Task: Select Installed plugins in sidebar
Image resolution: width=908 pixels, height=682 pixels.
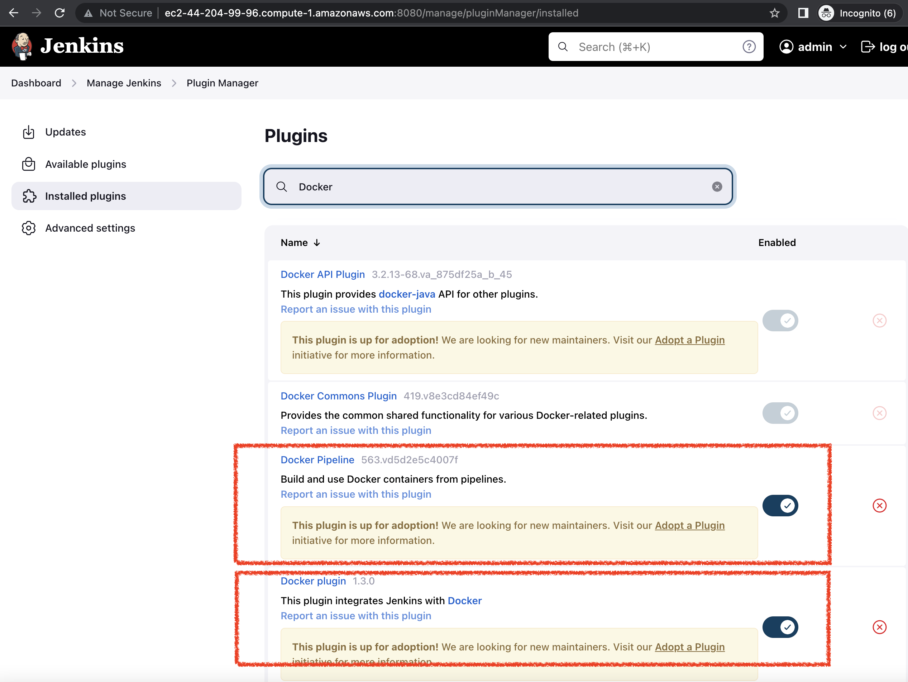Action: point(126,196)
